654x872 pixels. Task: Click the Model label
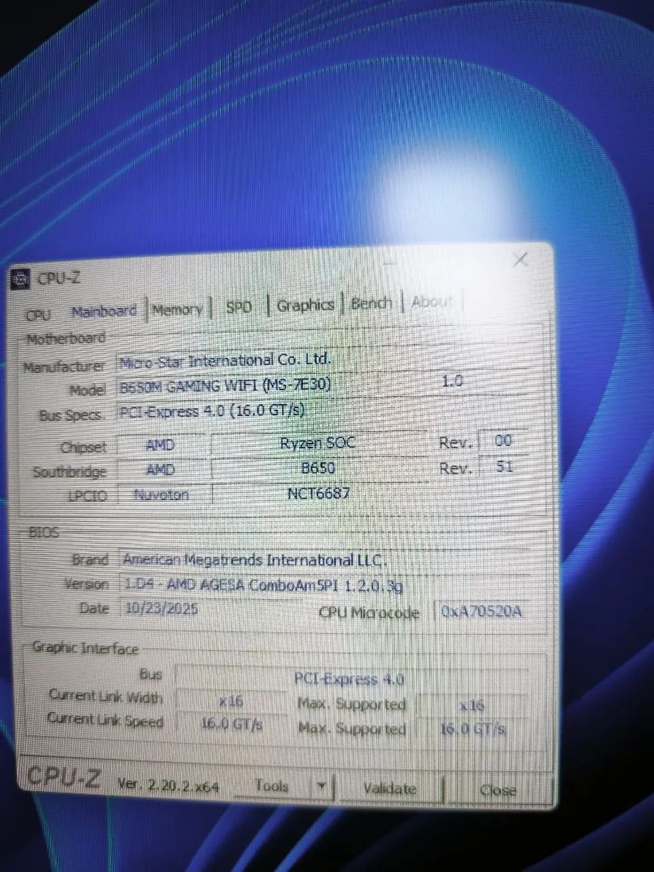pos(87,390)
